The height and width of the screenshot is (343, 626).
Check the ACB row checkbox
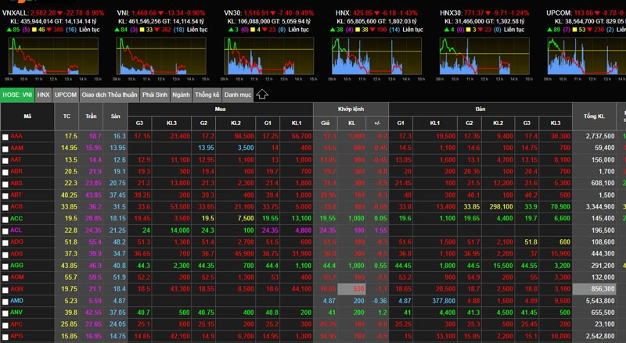[5, 208]
